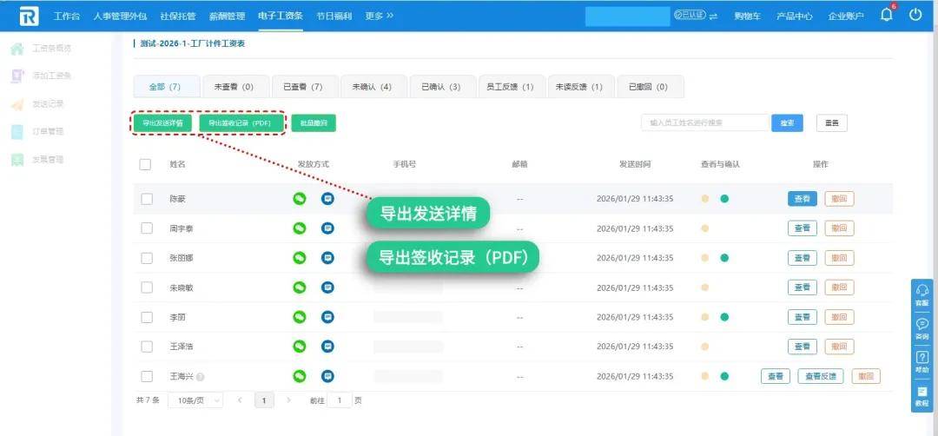Click SMS icon in 周宇泰 row

coord(327,228)
